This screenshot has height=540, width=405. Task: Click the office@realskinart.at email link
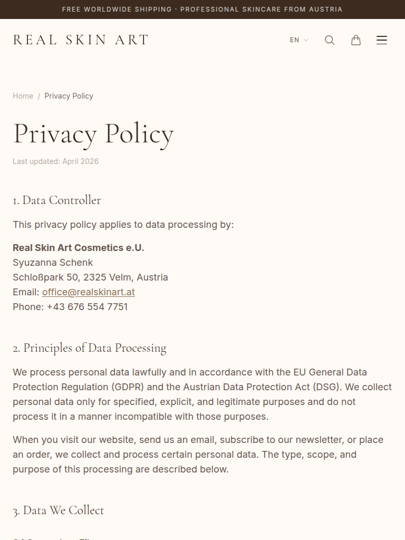tap(89, 292)
